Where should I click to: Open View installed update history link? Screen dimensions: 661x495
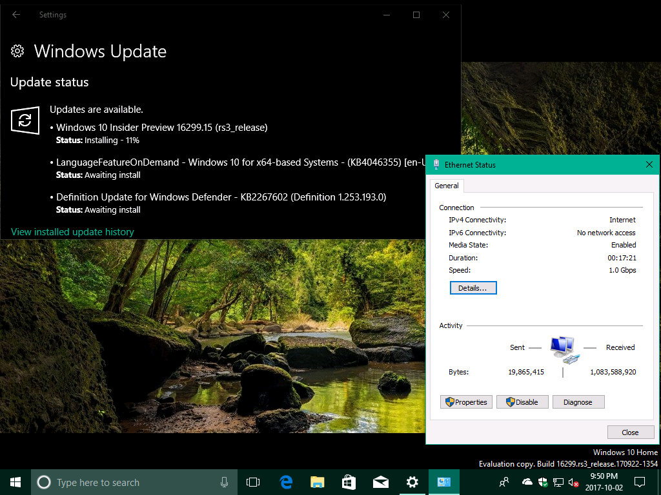click(72, 232)
